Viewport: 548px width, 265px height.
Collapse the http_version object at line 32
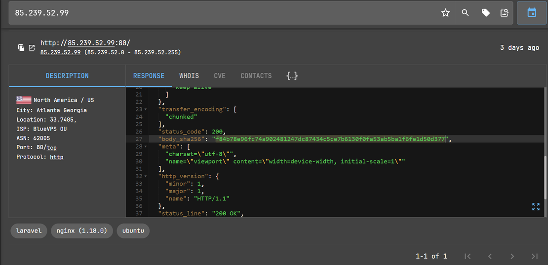(x=146, y=176)
